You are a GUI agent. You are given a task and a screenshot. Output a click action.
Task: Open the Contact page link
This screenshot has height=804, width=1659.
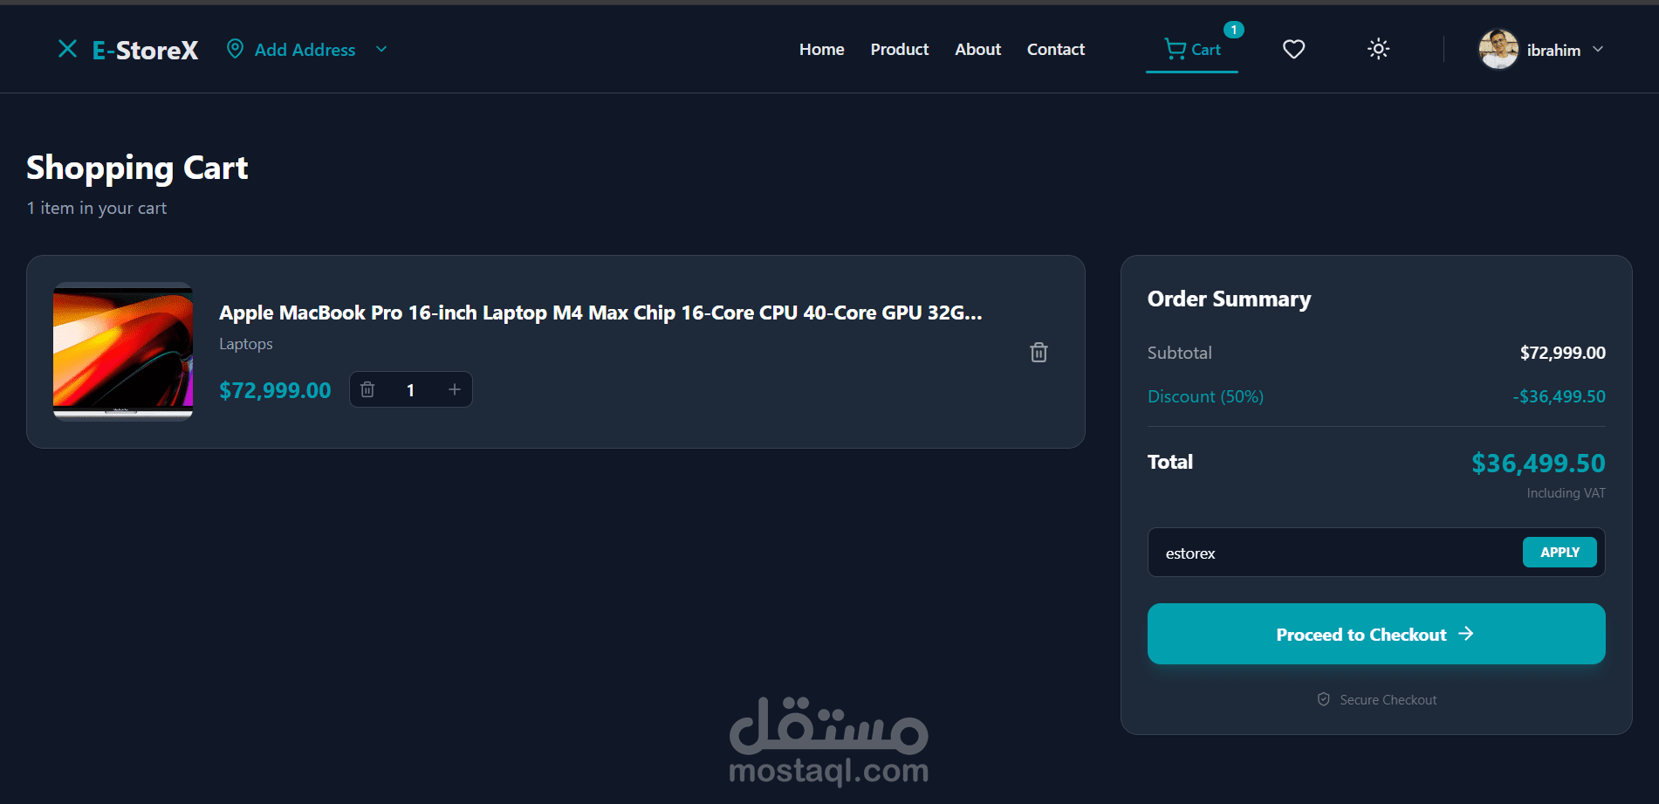click(x=1055, y=49)
